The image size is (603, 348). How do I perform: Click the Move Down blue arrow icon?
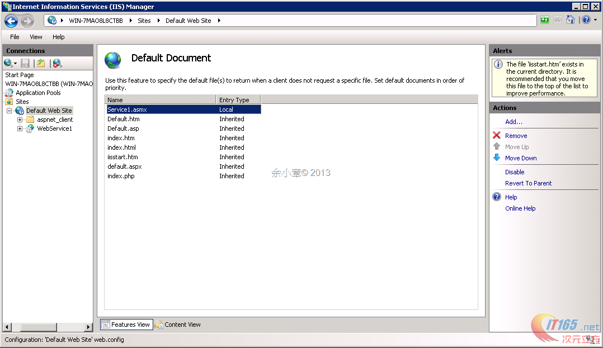click(497, 158)
